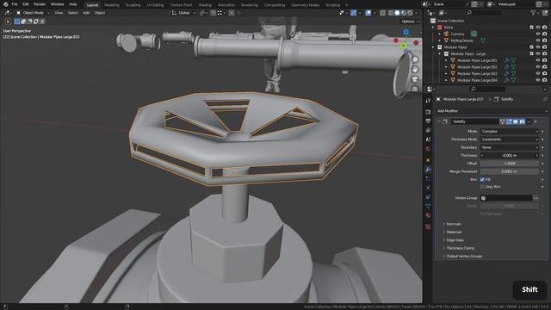Open the Blender logo menu
The height and width of the screenshot is (310, 551).
coord(6,4)
